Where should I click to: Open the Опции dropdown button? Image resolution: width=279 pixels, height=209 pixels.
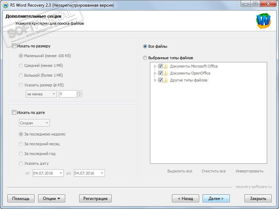(x=52, y=198)
